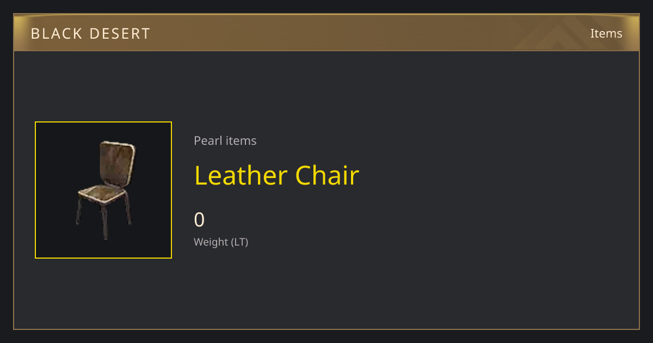
Task: Click the chair seat cushion in the image
Action: [x=103, y=194]
